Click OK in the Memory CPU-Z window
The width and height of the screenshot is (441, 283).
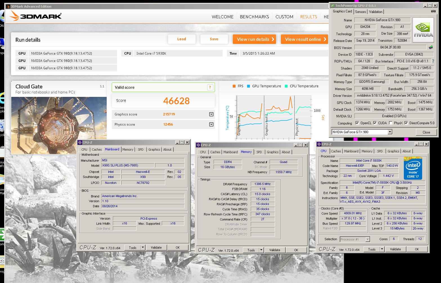pos(296,250)
